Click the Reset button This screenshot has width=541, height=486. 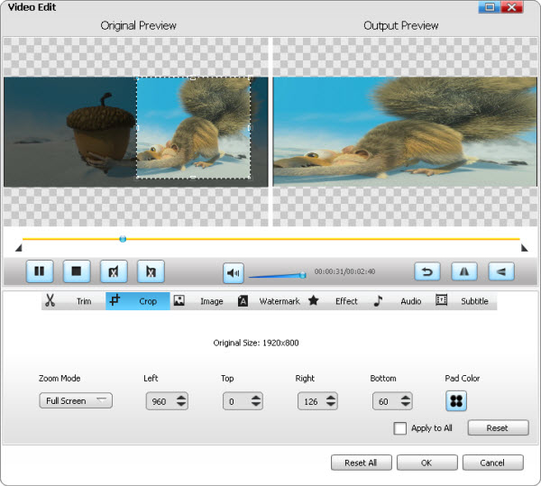pyautogui.click(x=498, y=427)
